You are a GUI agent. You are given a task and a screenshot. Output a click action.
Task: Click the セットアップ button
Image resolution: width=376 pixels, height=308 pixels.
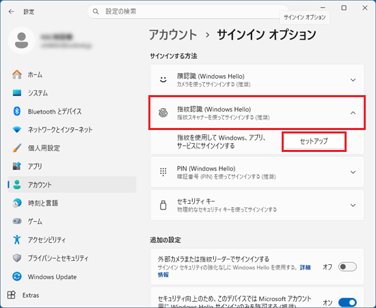click(x=314, y=142)
